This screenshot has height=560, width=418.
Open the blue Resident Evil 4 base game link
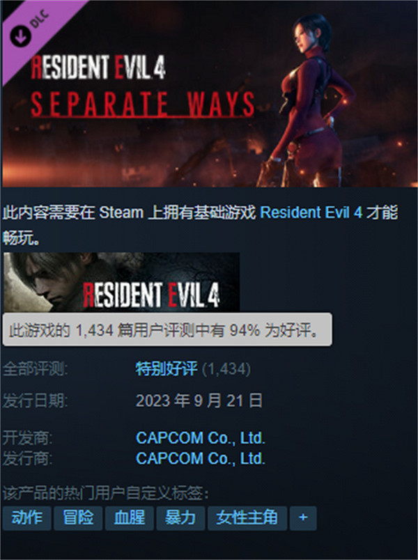point(311,212)
